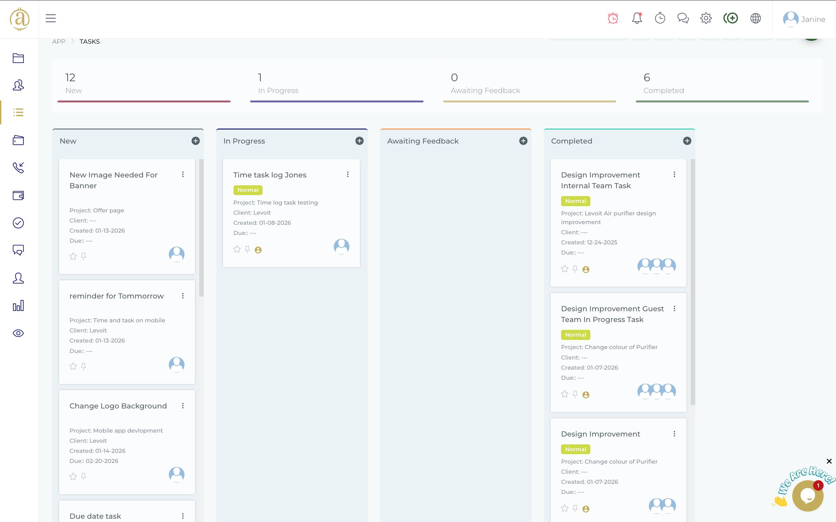Click the red alarm clock reminder icon

click(x=613, y=18)
